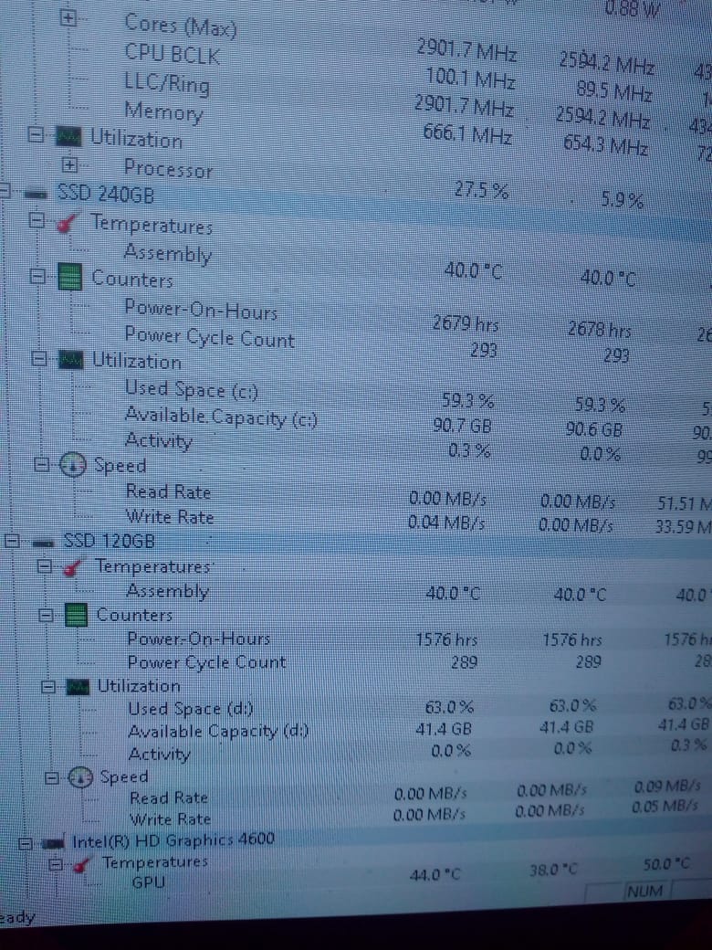Click the 100.1 MHz BCLK value

[470, 79]
